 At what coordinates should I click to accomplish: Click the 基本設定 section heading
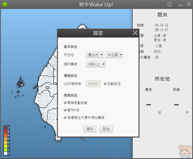[x=71, y=47]
